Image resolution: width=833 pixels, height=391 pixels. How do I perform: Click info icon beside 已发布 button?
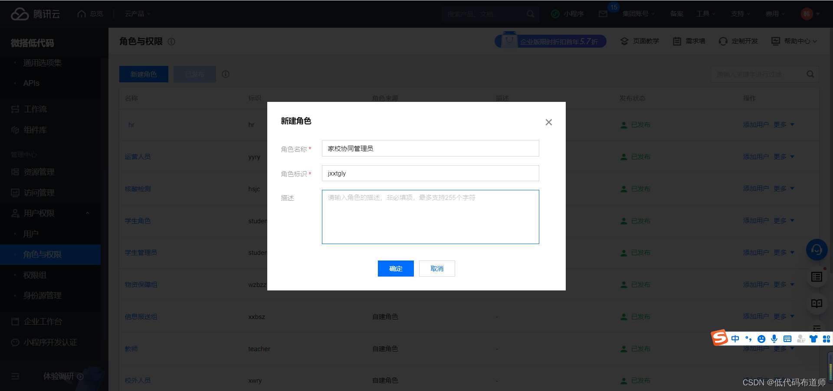click(x=226, y=74)
